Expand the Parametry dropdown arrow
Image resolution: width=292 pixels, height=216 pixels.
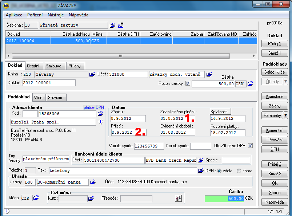tap(285, 115)
